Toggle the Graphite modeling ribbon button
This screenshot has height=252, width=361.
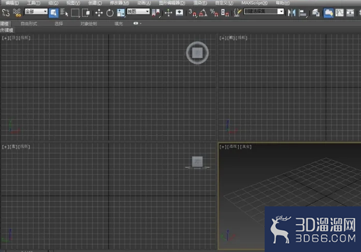(x=328, y=12)
